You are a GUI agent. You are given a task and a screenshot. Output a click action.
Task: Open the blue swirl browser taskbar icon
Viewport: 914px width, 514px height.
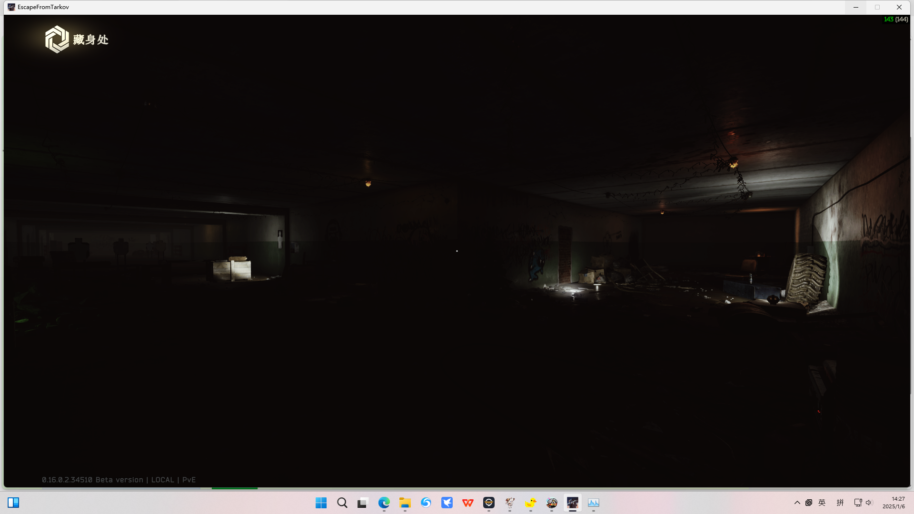[426, 503]
